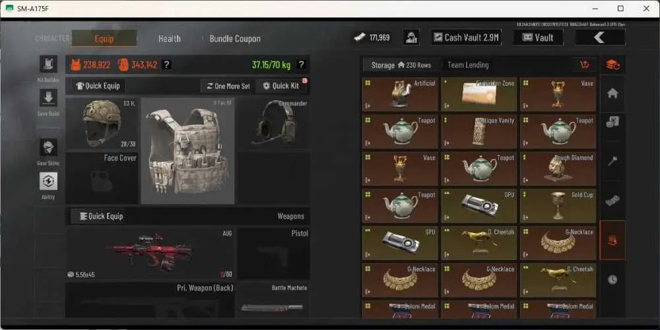Click Quick Equip in the Weapons header
660x330 pixels.
coord(102,216)
